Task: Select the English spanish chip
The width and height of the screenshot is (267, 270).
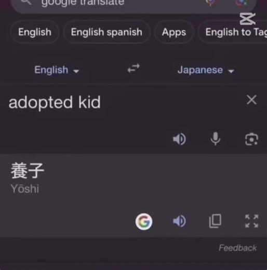Action: coord(106,32)
